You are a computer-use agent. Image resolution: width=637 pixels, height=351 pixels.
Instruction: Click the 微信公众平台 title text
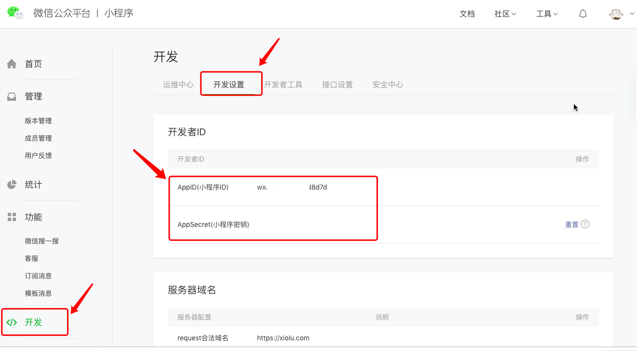click(62, 14)
